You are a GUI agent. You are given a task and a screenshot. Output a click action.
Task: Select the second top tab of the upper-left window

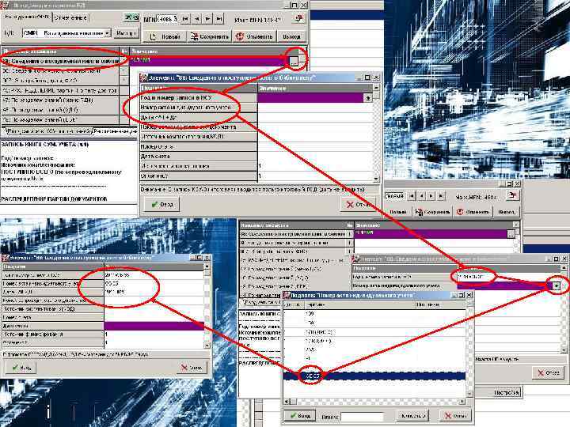71,17
